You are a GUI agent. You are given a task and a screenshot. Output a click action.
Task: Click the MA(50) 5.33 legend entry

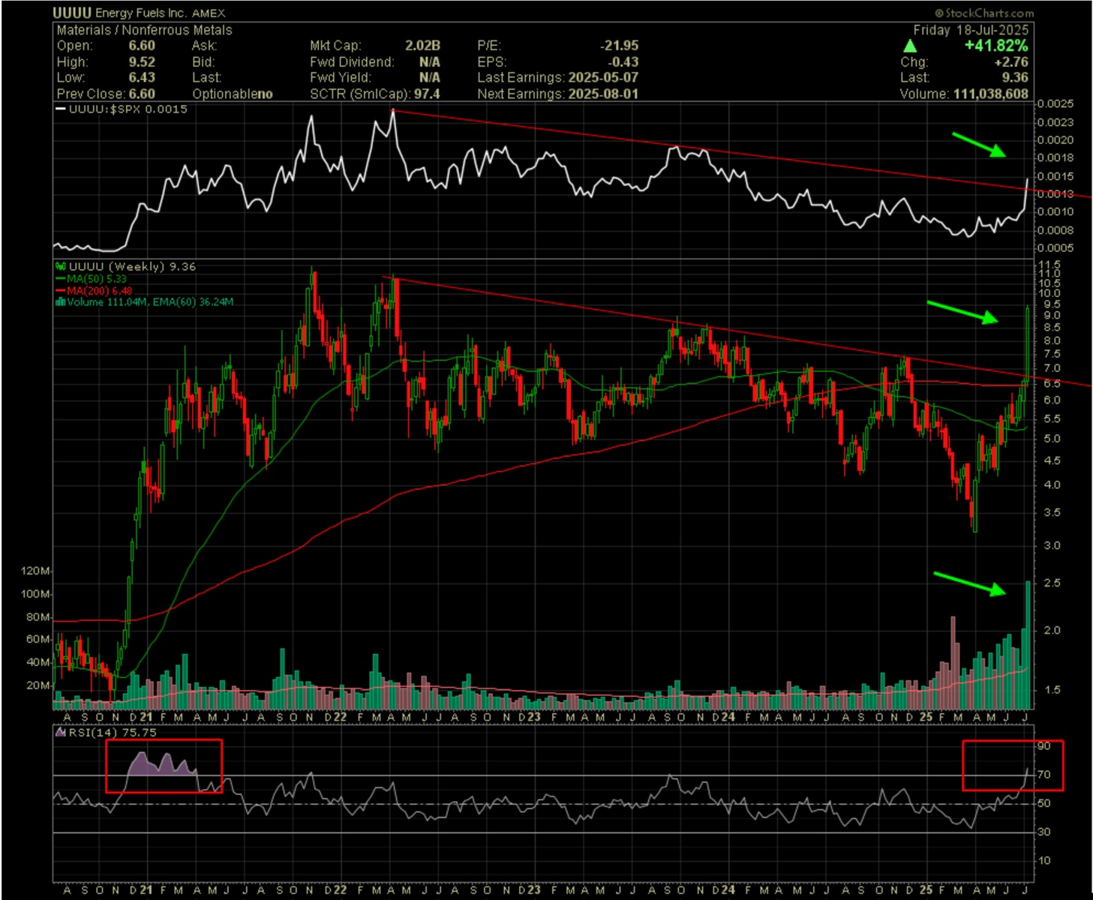tap(97, 278)
